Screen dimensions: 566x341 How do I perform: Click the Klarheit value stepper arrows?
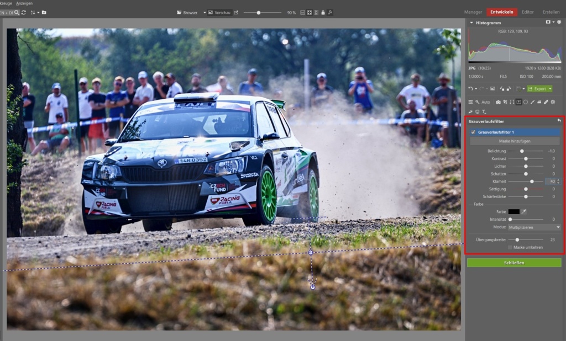558,182
